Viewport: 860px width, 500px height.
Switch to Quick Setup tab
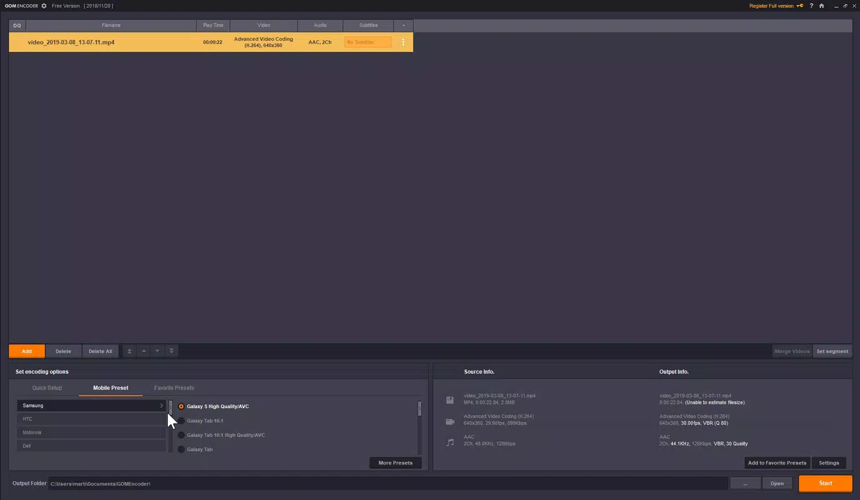pyautogui.click(x=47, y=388)
